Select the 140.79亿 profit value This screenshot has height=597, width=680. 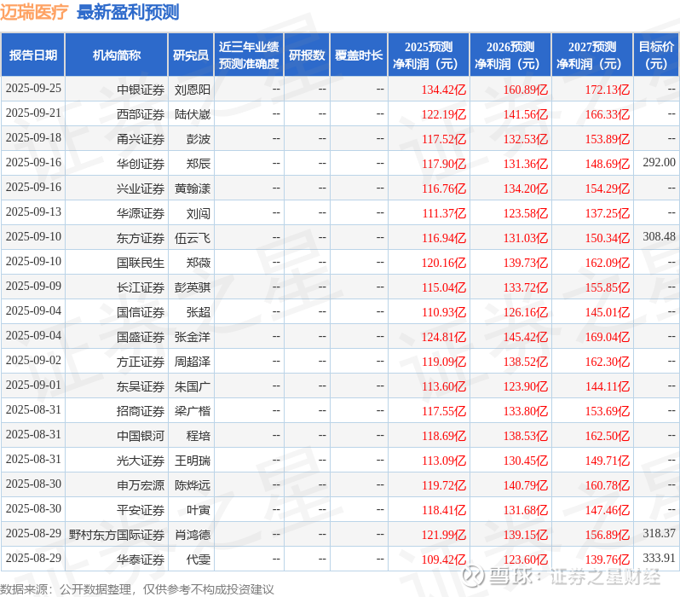(x=526, y=486)
